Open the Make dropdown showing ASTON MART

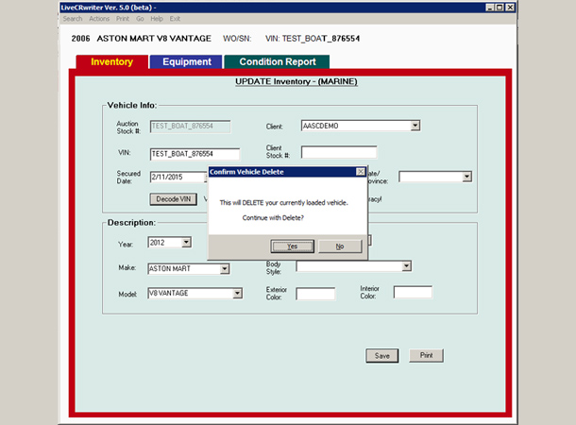coord(225,268)
